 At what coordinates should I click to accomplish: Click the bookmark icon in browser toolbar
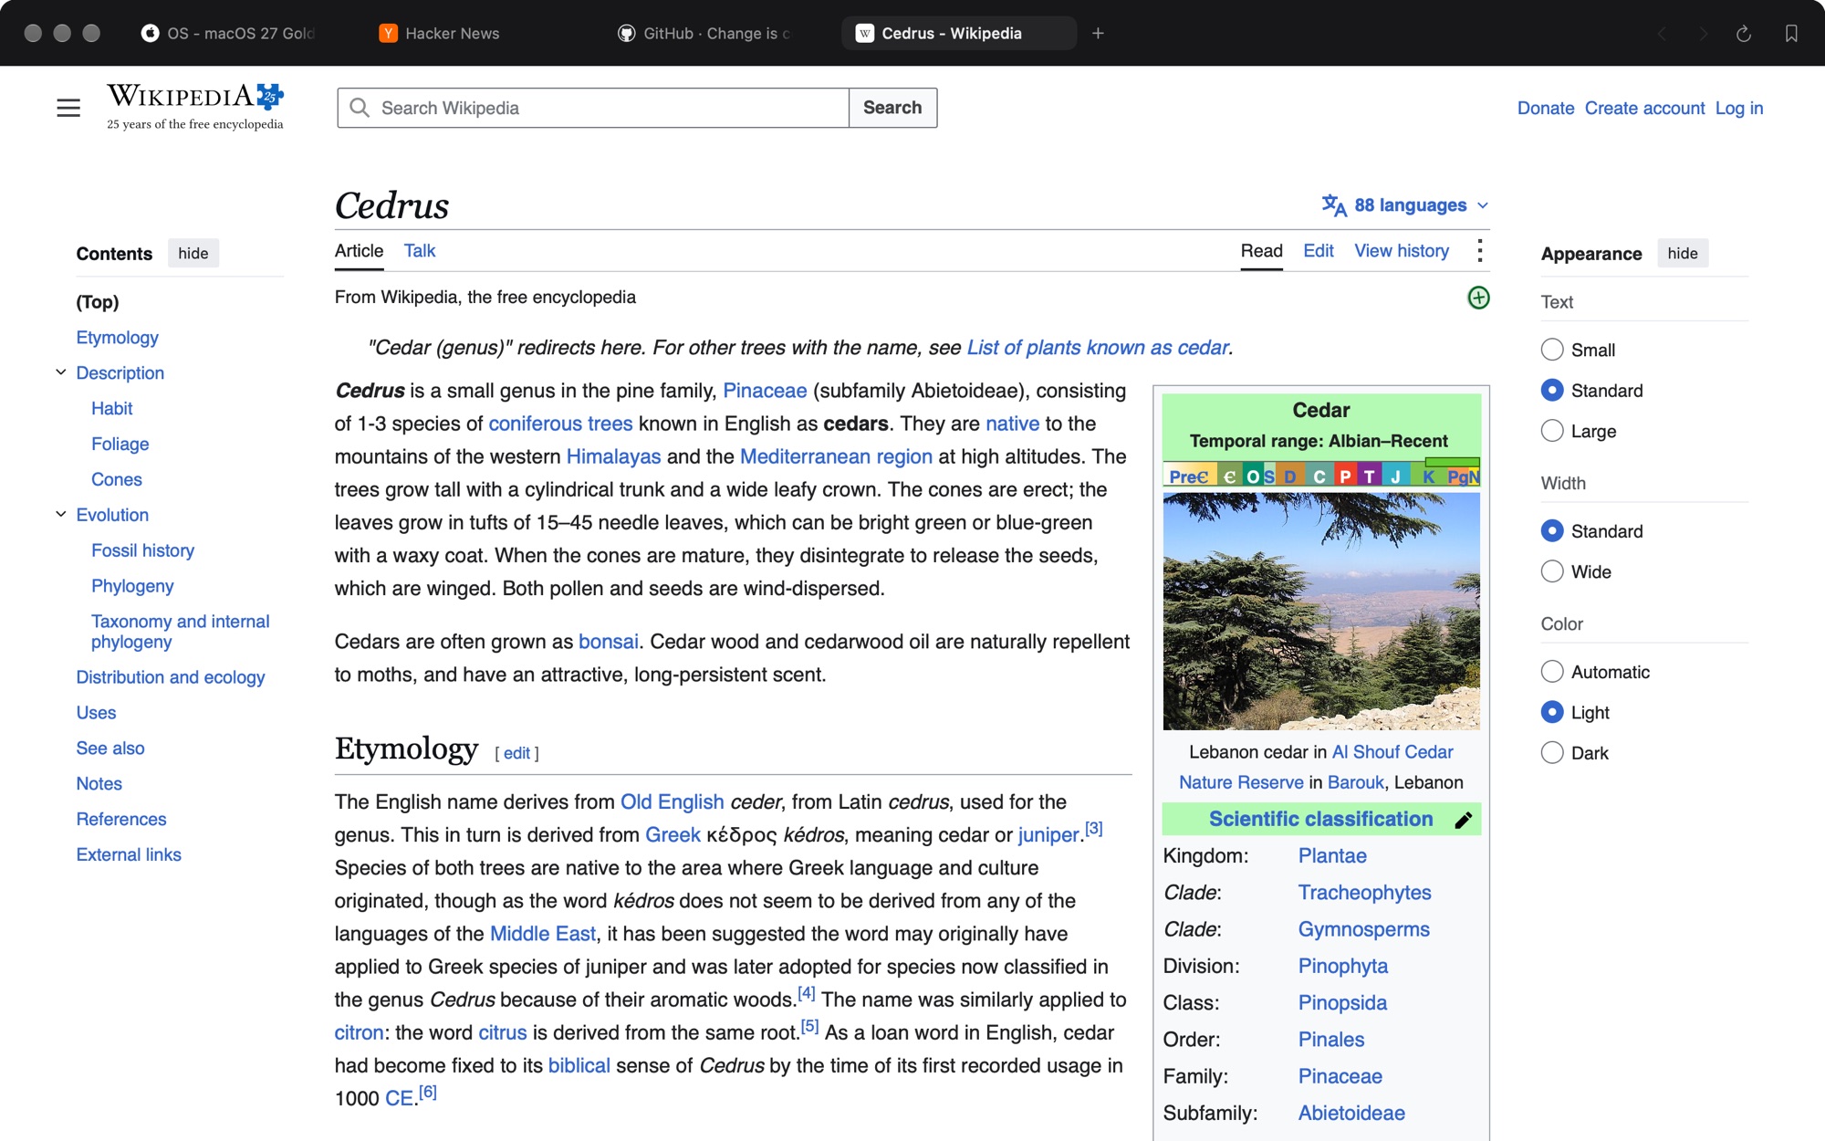click(1791, 34)
